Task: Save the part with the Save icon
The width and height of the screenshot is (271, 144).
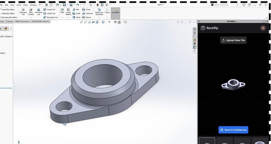Action: coord(64,5)
